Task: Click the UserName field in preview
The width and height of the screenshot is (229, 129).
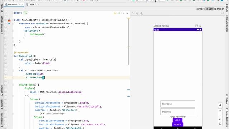Action: pos(177,104)
